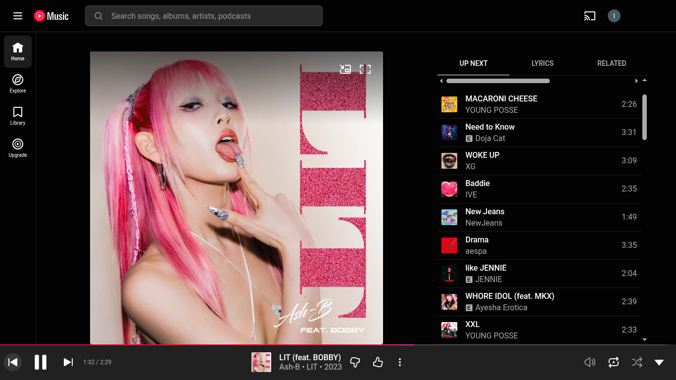The height and width of the screenshot is (380, 676).
Task: Open the Cast to device icon
Action: 589,16
